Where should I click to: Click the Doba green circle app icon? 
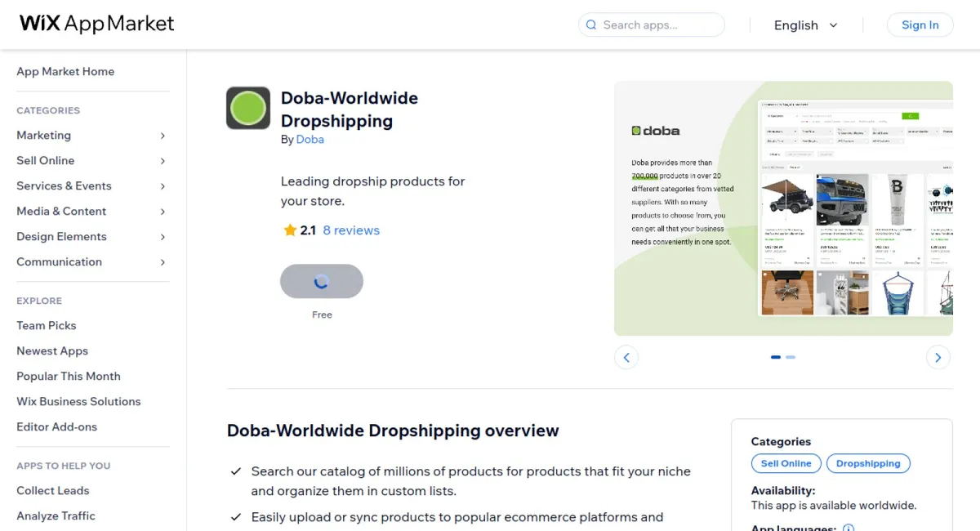tap(248, 108)
